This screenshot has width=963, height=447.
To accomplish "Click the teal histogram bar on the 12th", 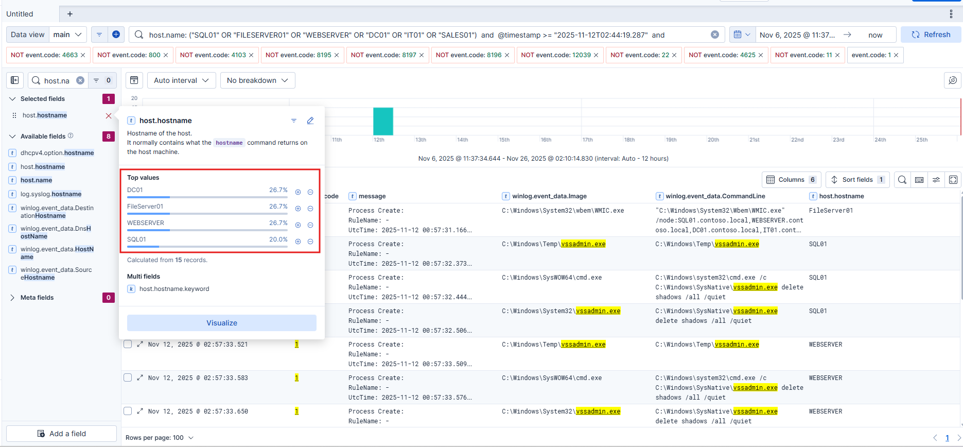I will coord(383,122).
